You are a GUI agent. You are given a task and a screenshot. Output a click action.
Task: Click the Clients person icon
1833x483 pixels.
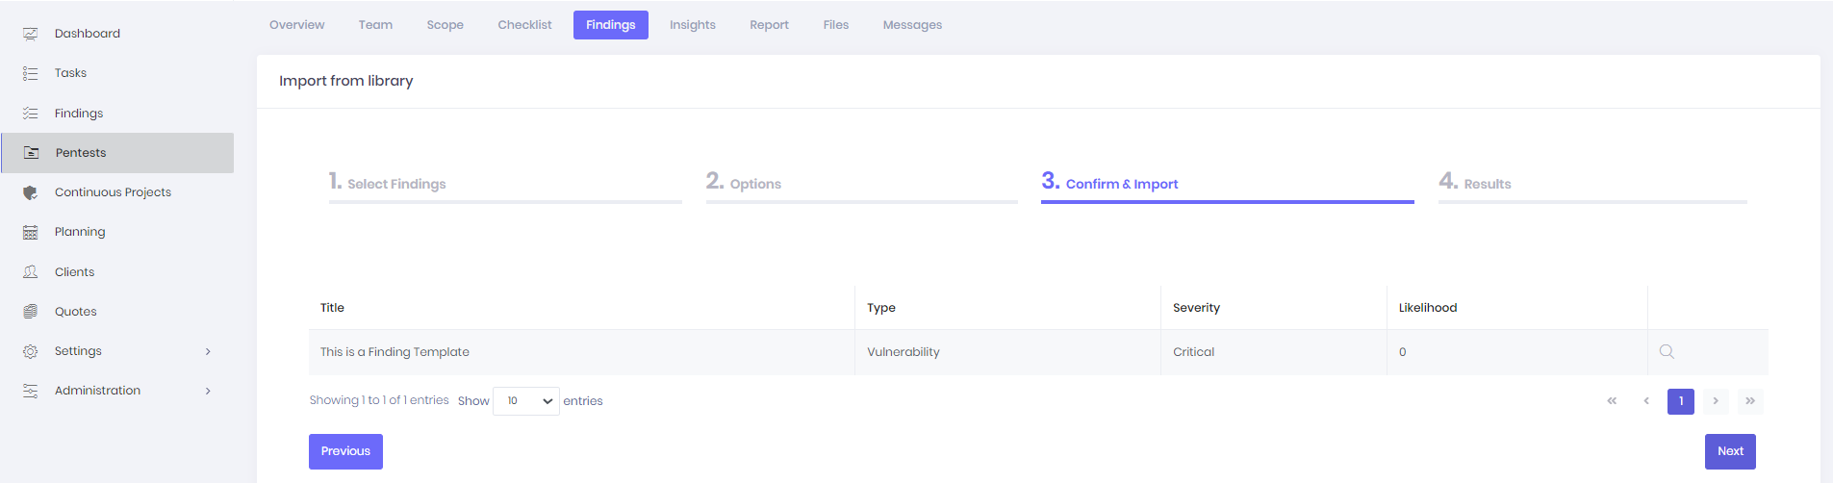pyautogui.click(x=31, y=272)
